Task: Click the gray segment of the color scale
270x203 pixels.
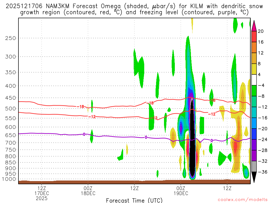Action: point(254,167)
